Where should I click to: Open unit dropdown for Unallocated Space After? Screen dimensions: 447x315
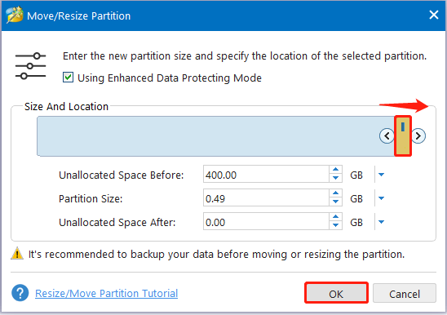point(381,222)
